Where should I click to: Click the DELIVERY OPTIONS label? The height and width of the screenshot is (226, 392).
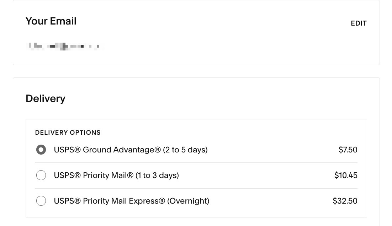click(68, 132)
